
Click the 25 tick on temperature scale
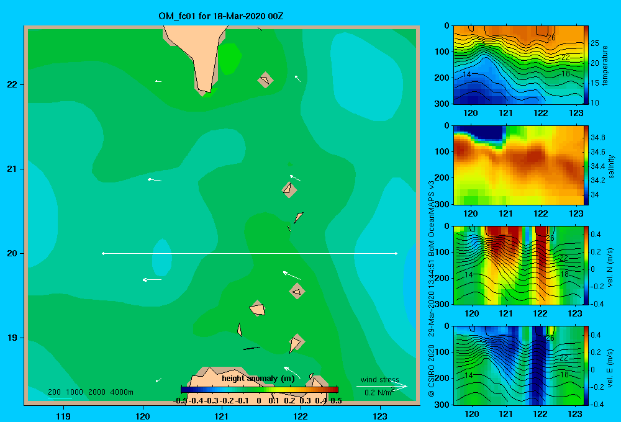(595, 43)
